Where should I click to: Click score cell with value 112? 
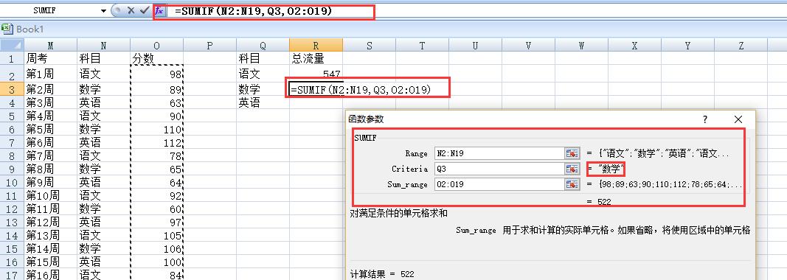pyautogui.click(x=156, y=142)
